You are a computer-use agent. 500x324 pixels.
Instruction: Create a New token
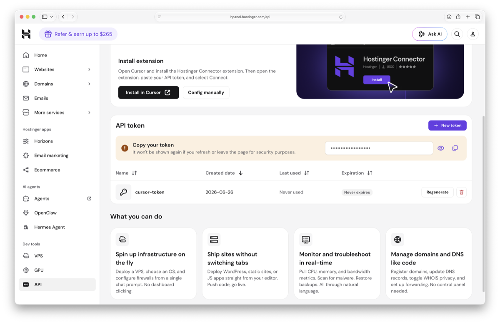coord(447,125)
